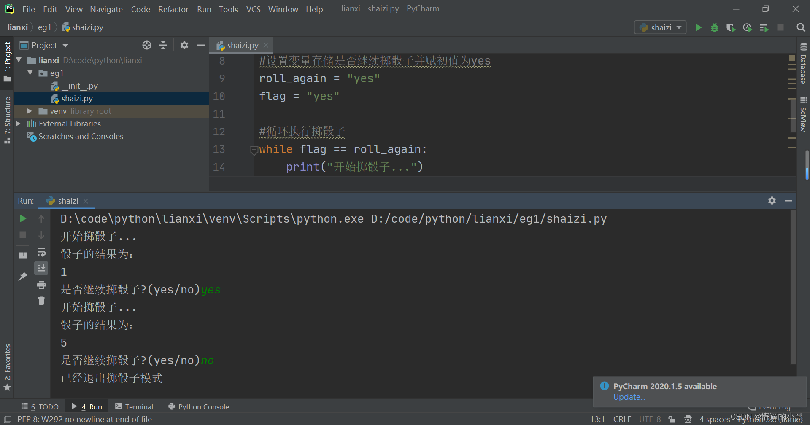Image resolution: width=810 pixels, height=425 pixels.
Task: Toggle scroll-to-end in Run console
Action: click(41, 268)
